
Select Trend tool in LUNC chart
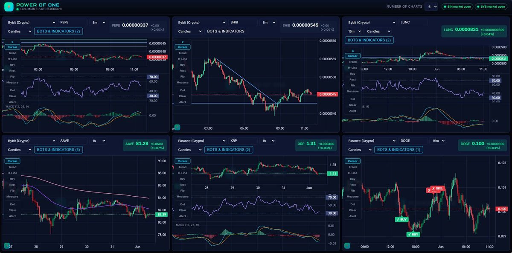(353, 62)
